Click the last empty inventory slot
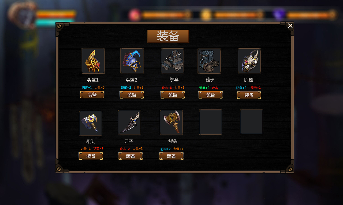 [x=251, y=122]
